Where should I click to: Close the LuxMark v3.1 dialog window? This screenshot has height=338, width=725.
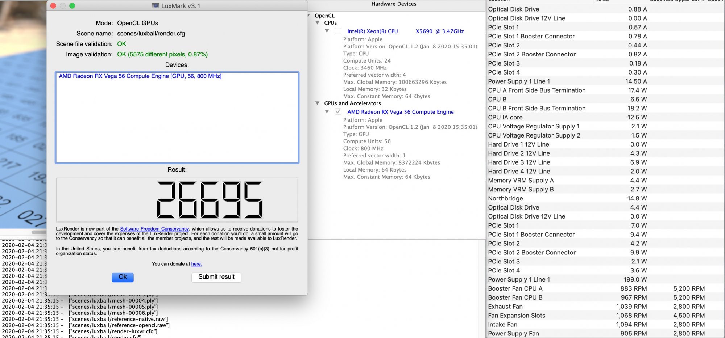[x=53, y=6]
